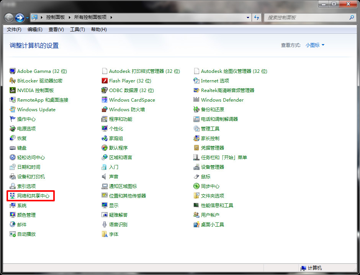The image size is (360, 275).
Task: Click the BitLocker 驱动器加密 icon
Action: (x=12, y=81)
